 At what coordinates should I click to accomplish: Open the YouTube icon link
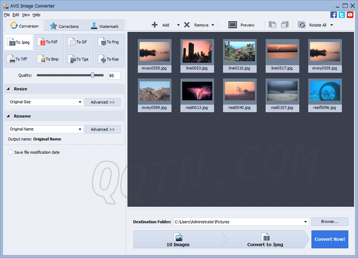coord(350,15)
